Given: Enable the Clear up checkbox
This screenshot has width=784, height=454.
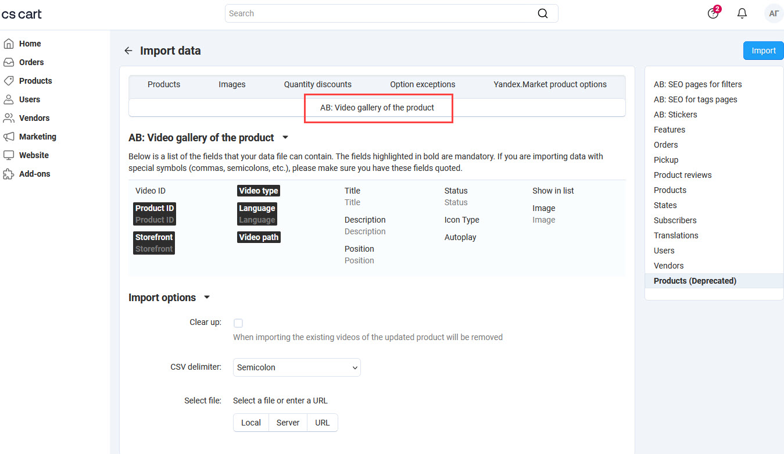Looking at the screenshot, I should 238,323.
